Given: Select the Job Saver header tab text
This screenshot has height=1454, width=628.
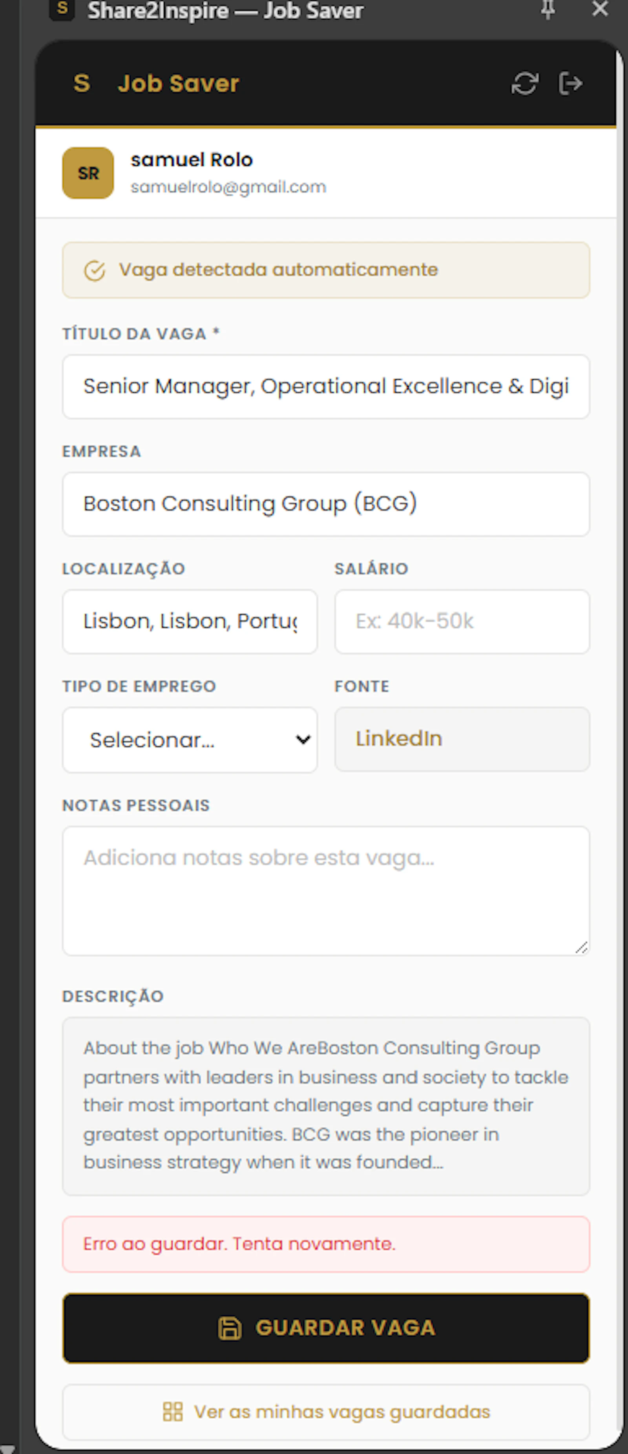Looking at the screenshot, I should [x=178, y=83].
